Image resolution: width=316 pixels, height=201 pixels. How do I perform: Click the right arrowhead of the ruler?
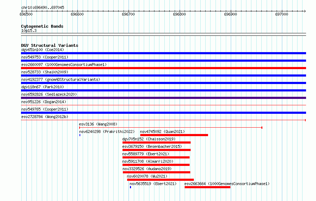[x=305, y=11]
